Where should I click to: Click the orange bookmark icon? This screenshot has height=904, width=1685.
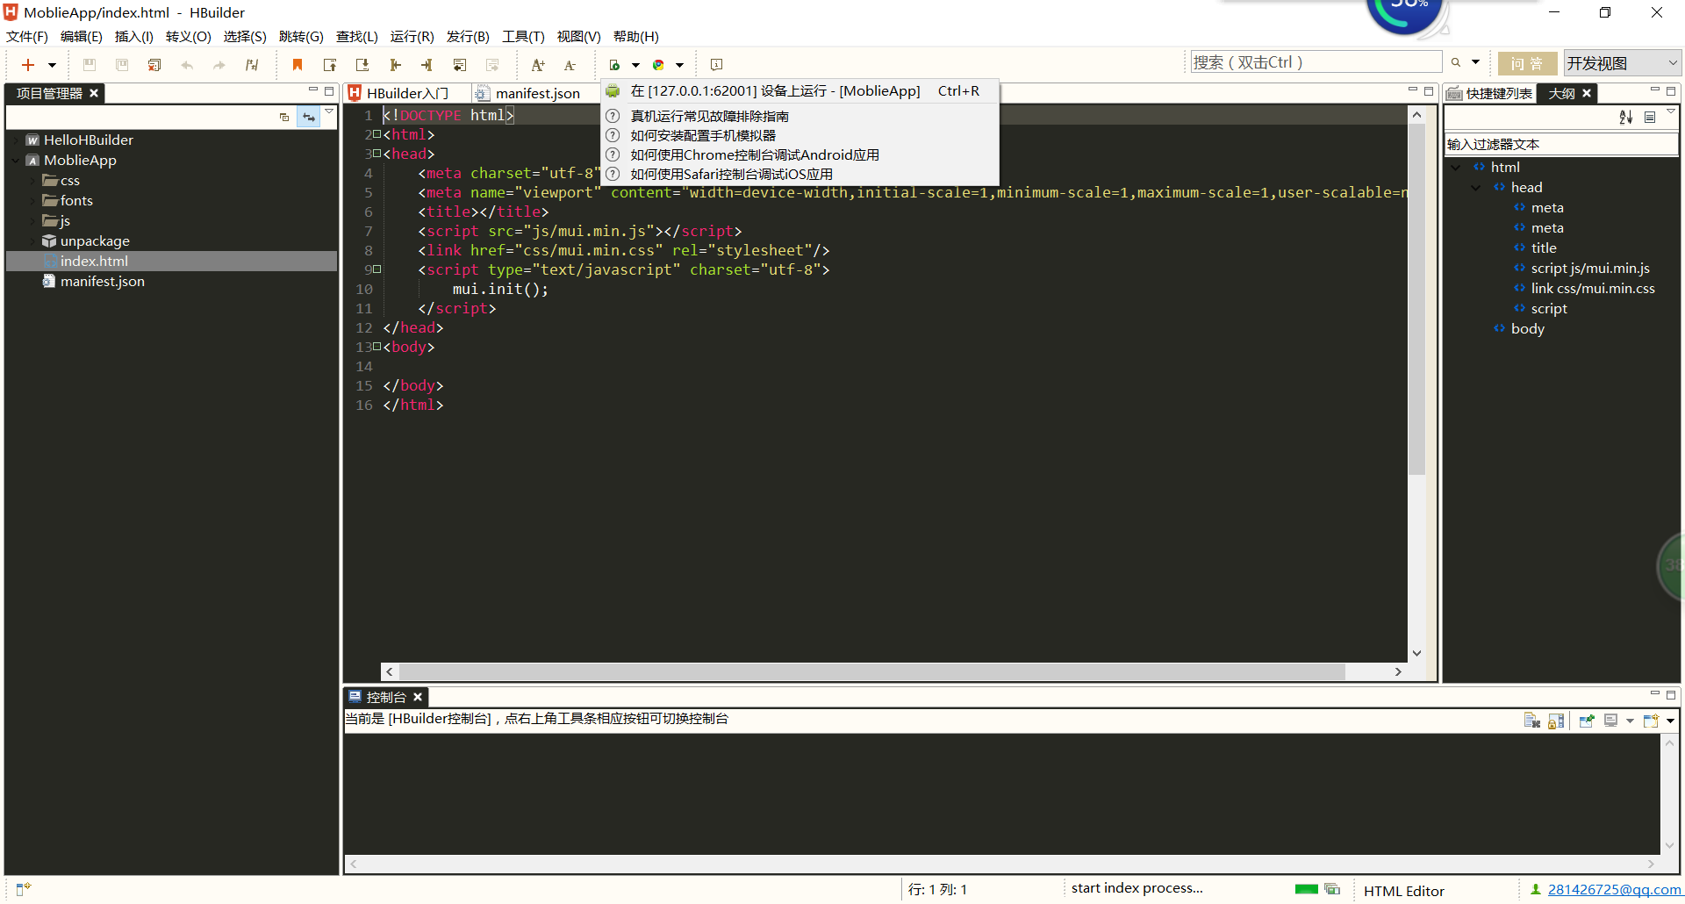pos(298,65)
